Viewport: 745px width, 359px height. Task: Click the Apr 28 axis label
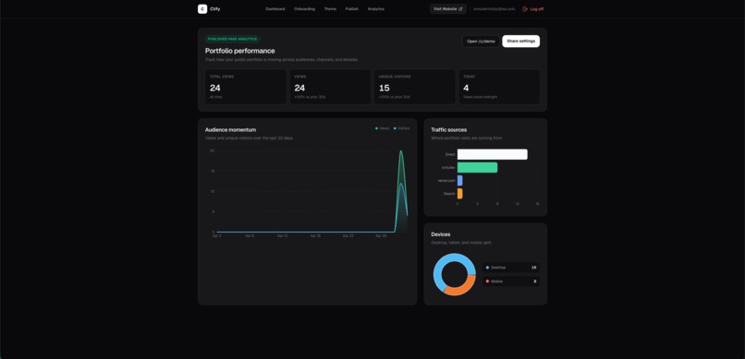point(381,235)
